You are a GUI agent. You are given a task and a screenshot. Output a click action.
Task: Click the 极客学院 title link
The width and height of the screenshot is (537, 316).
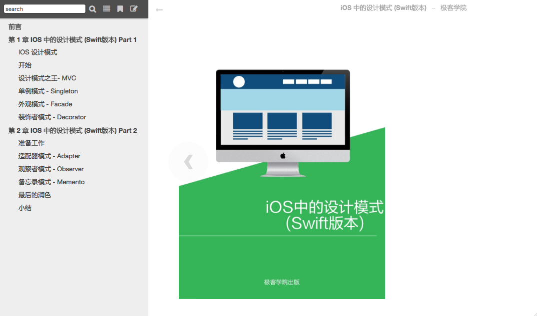(453, 8)
